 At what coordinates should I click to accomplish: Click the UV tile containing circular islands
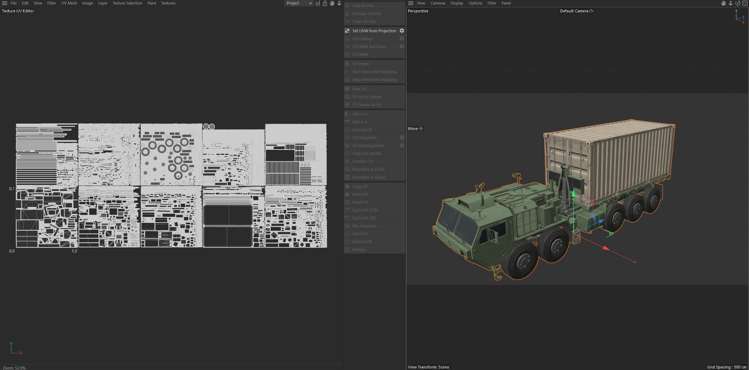point(171,155)
